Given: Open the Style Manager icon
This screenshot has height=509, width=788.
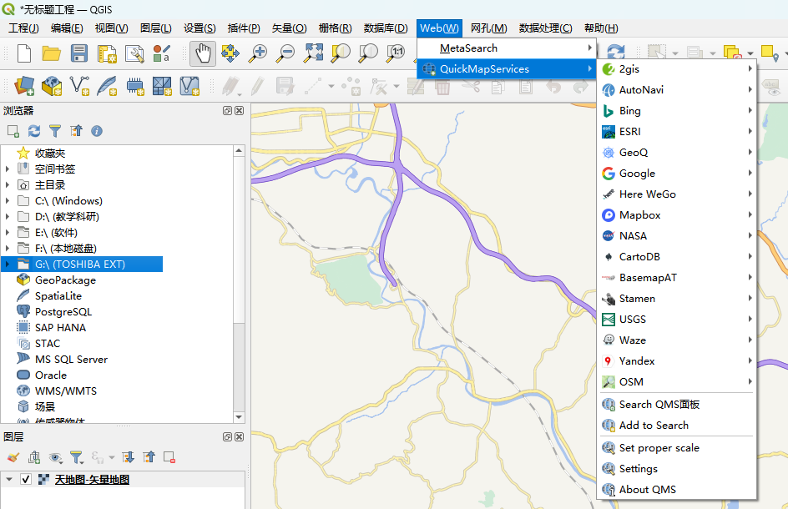Looking at the screenshot, I should tap(161, 53).
